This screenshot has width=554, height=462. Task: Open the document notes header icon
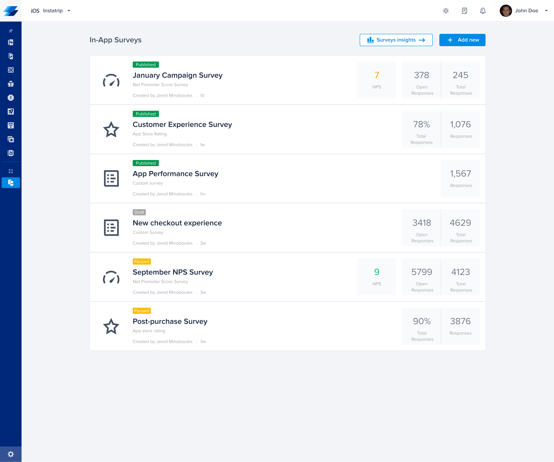click(464, 11)
